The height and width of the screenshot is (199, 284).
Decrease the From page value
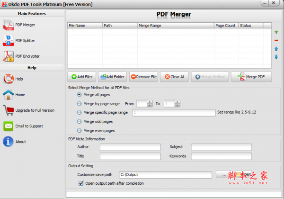(x=150, y=105)
